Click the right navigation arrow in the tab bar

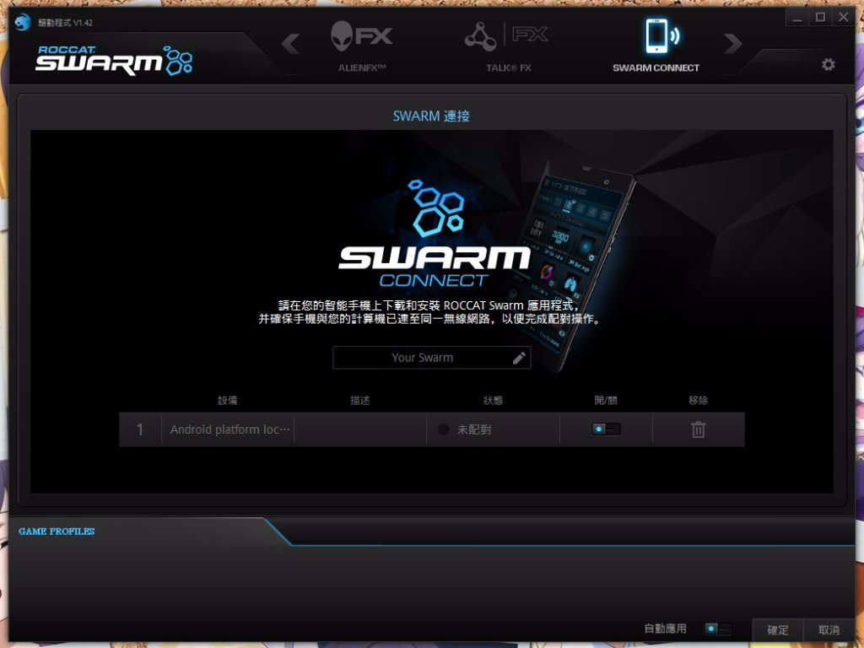733,44
